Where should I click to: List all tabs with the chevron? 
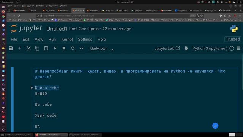point(240,10)
